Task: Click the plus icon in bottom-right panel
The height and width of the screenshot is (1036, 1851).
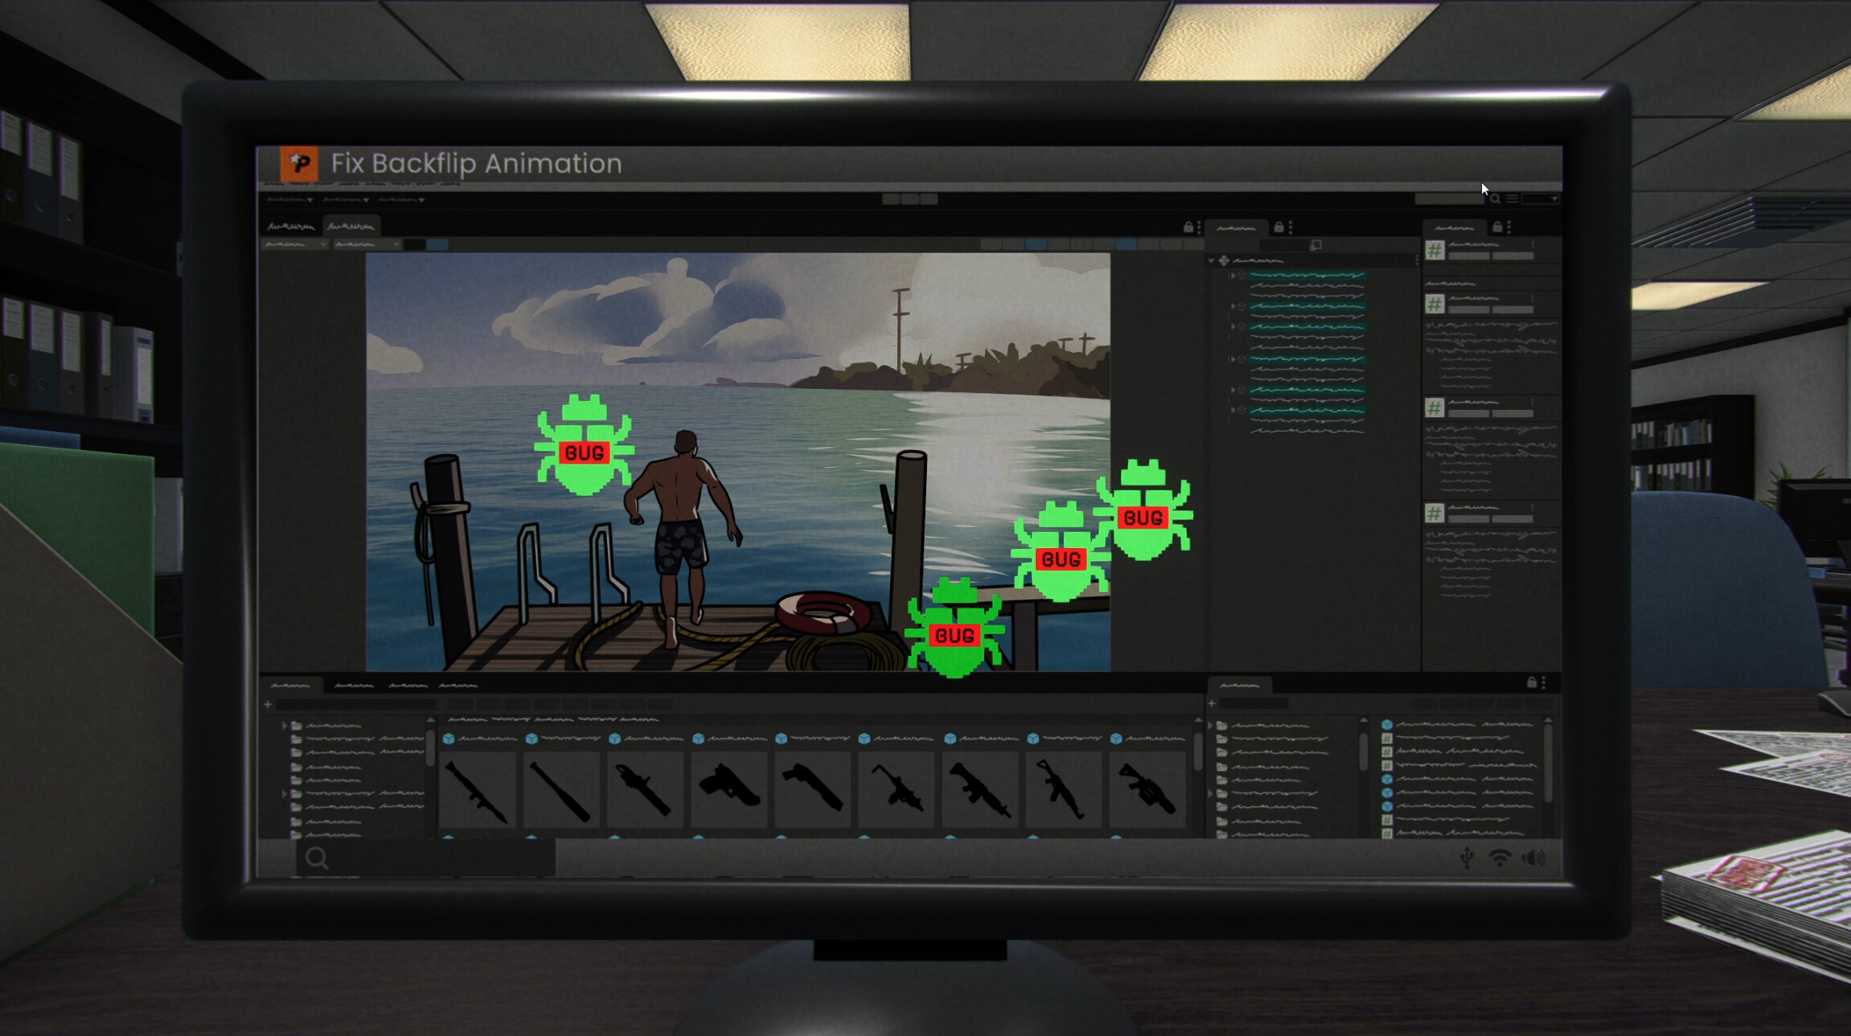Action: 1212,703
